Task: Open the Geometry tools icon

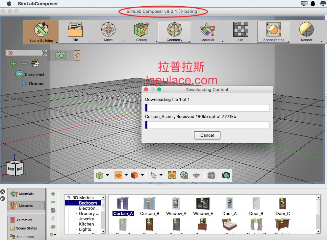Action: 174,29
